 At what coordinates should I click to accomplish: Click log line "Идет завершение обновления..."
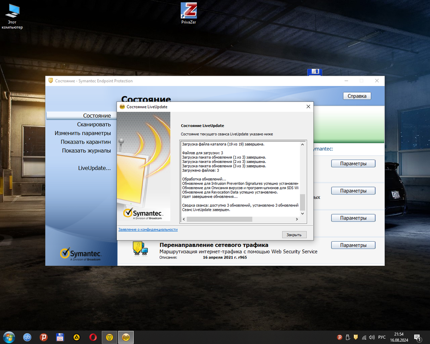210,197
